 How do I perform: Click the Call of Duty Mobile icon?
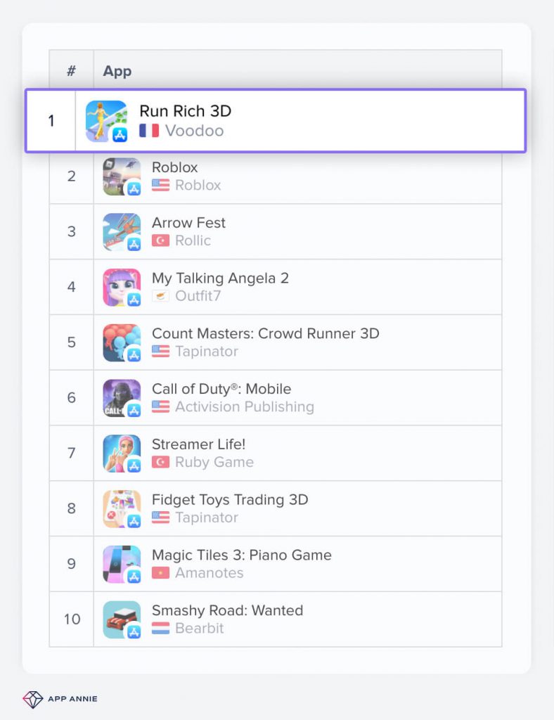pos(121,397)
